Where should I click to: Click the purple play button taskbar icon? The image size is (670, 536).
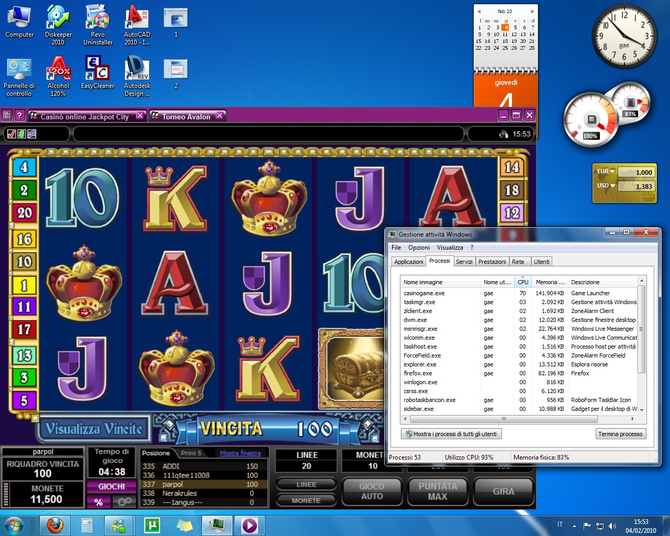tap(249, 525)
